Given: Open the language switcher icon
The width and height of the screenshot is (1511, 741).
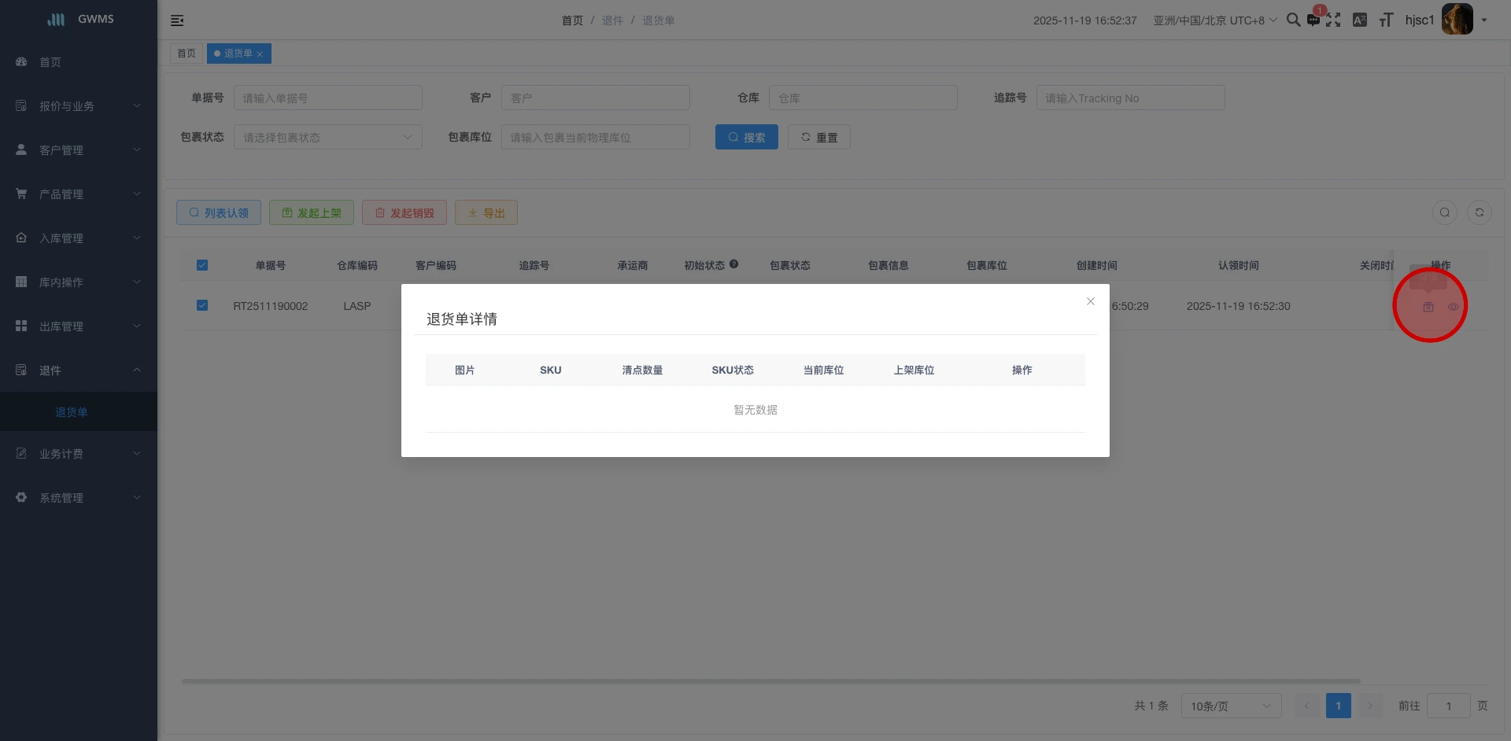Looking at the screenshot, I should (x=1360, y=20).
